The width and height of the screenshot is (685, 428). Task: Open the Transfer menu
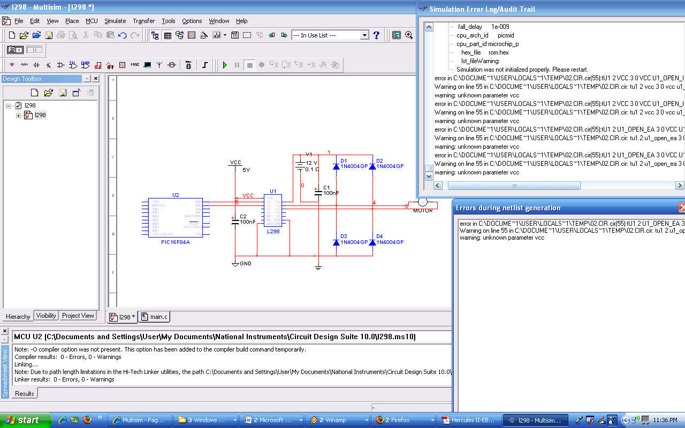point(144,21)
